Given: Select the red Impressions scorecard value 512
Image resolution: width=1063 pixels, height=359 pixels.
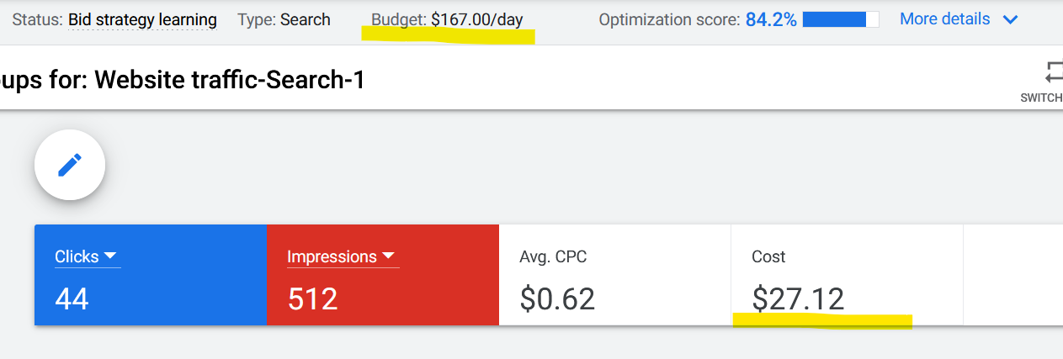Looking at the screenshot, I should click(x=312, y=299).
